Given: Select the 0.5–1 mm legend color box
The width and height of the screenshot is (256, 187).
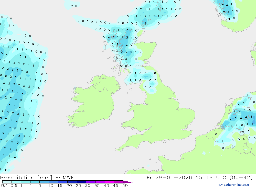Looking at the screenshot, I should (16, 182).
